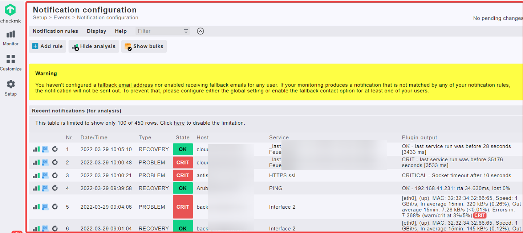Replay notification number 3
This screenshot has height=233, width=523.
(x=55, y=175)
